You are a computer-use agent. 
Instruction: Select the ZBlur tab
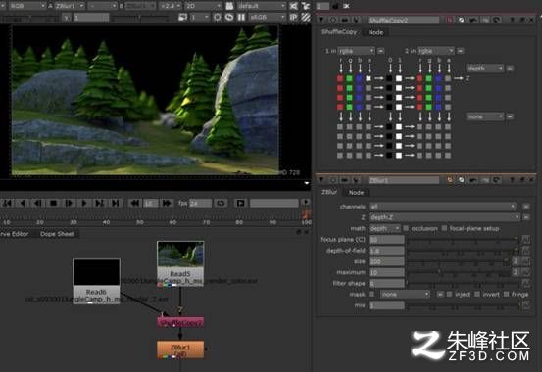pos(329,192)
